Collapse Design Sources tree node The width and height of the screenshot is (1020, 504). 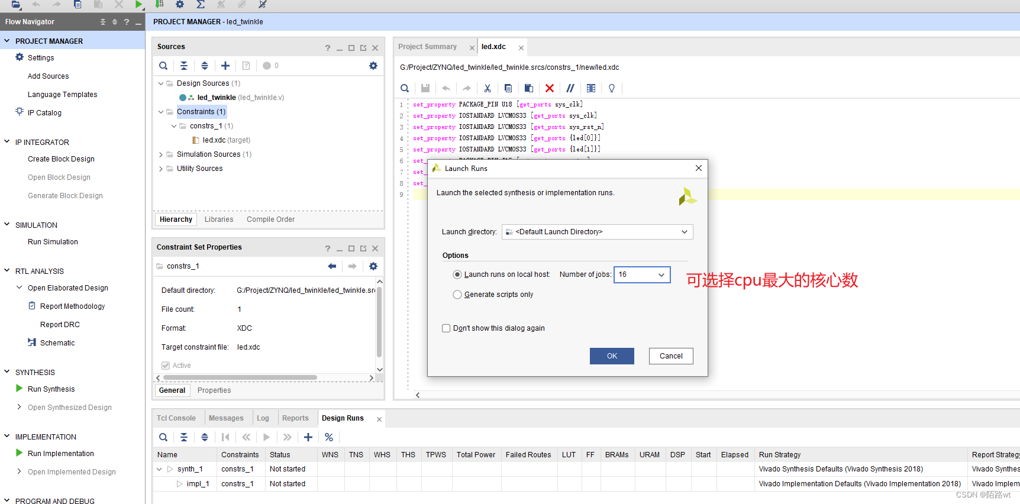(161, 83)
